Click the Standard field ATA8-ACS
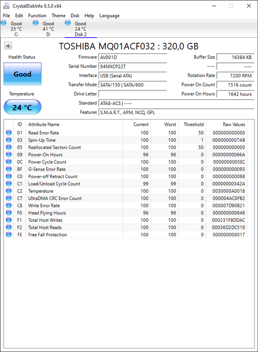 point(177,103)
